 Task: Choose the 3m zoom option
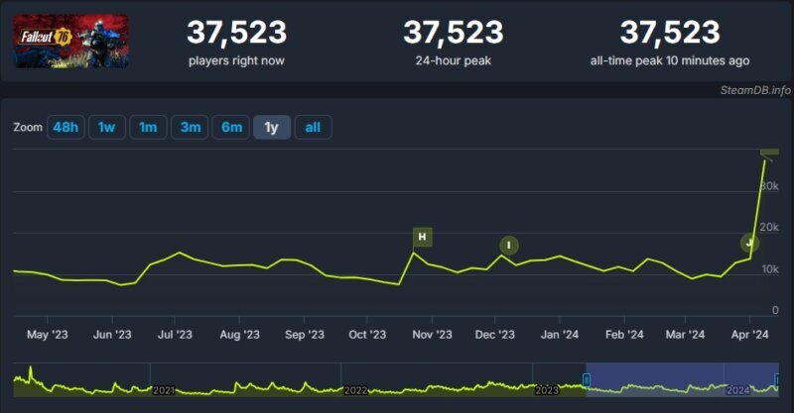[190, 127]
